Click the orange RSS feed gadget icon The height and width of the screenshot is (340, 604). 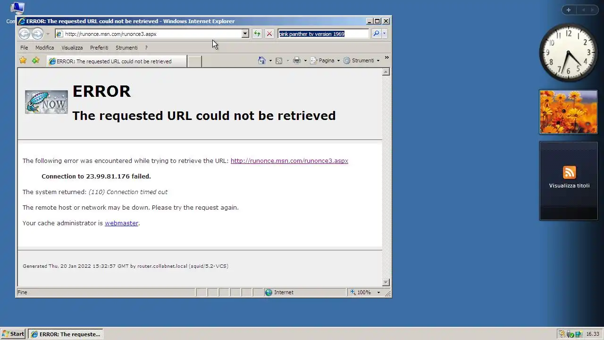coord(569,172)
